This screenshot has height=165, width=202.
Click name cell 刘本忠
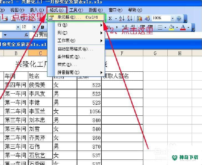click(x=40, y=120)
